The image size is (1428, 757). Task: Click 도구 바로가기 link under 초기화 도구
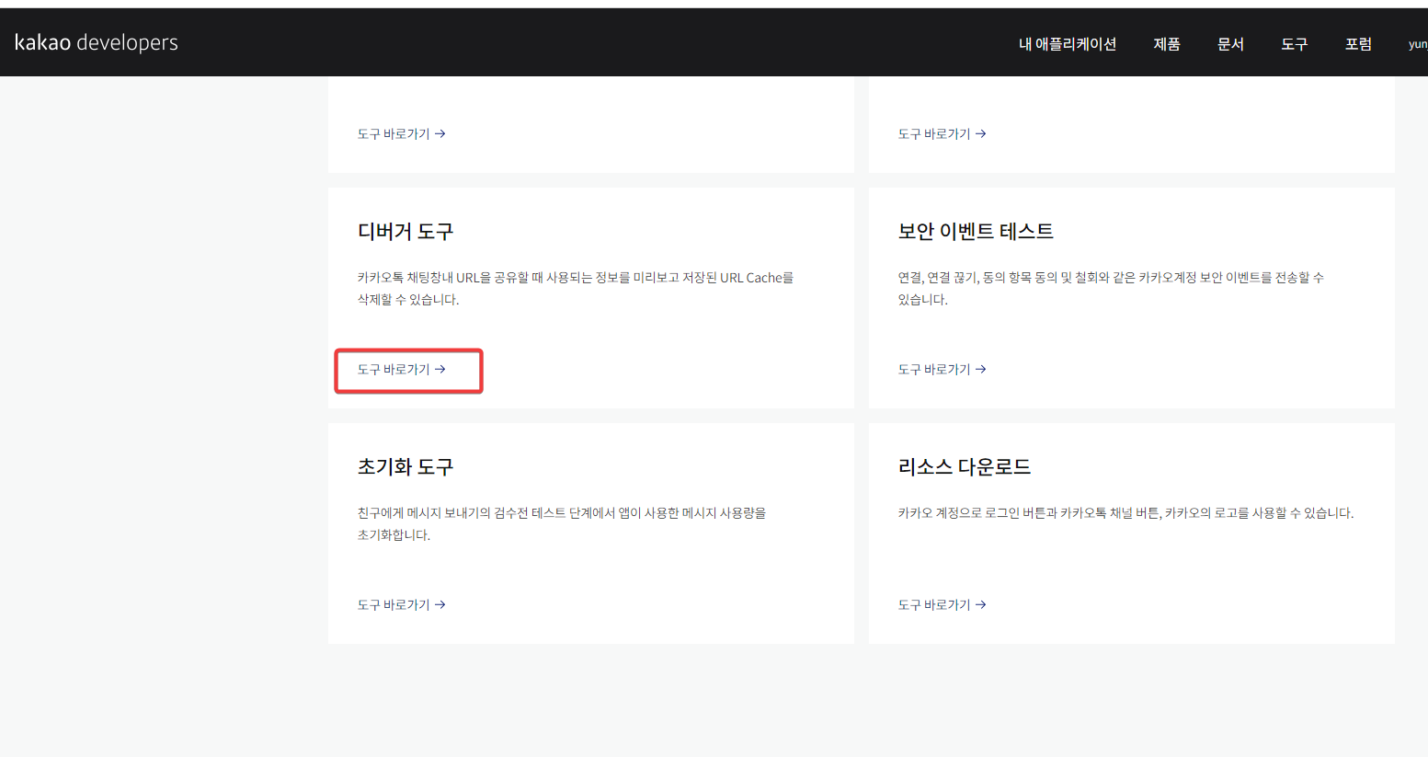click(402, 604)
